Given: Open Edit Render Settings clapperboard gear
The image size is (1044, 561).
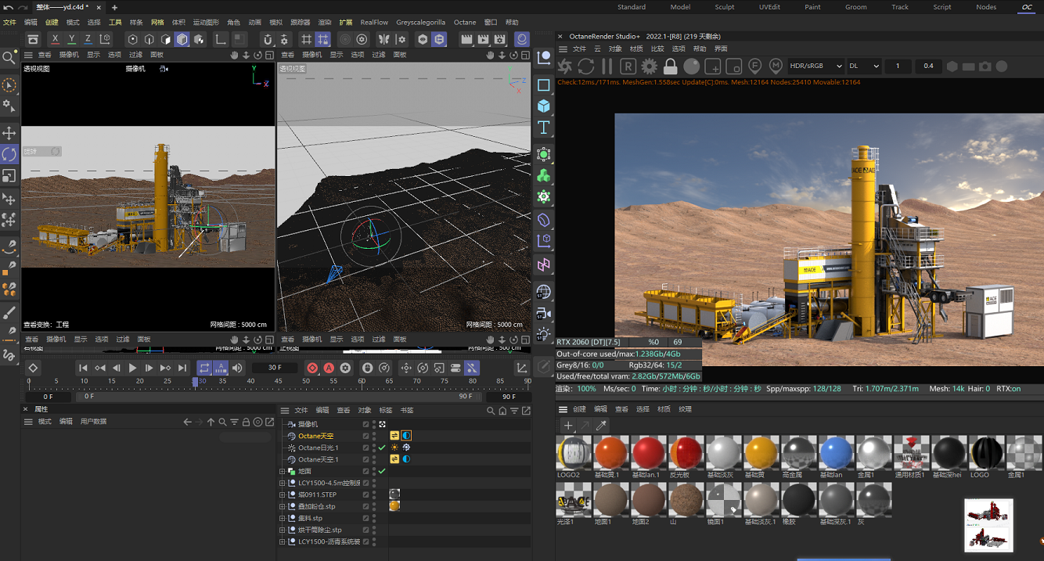Looking at the screenshot, I should [500, 39].
